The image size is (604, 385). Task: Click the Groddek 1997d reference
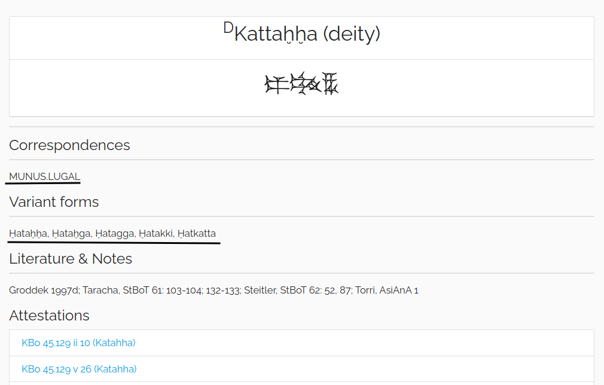[42, 291]
